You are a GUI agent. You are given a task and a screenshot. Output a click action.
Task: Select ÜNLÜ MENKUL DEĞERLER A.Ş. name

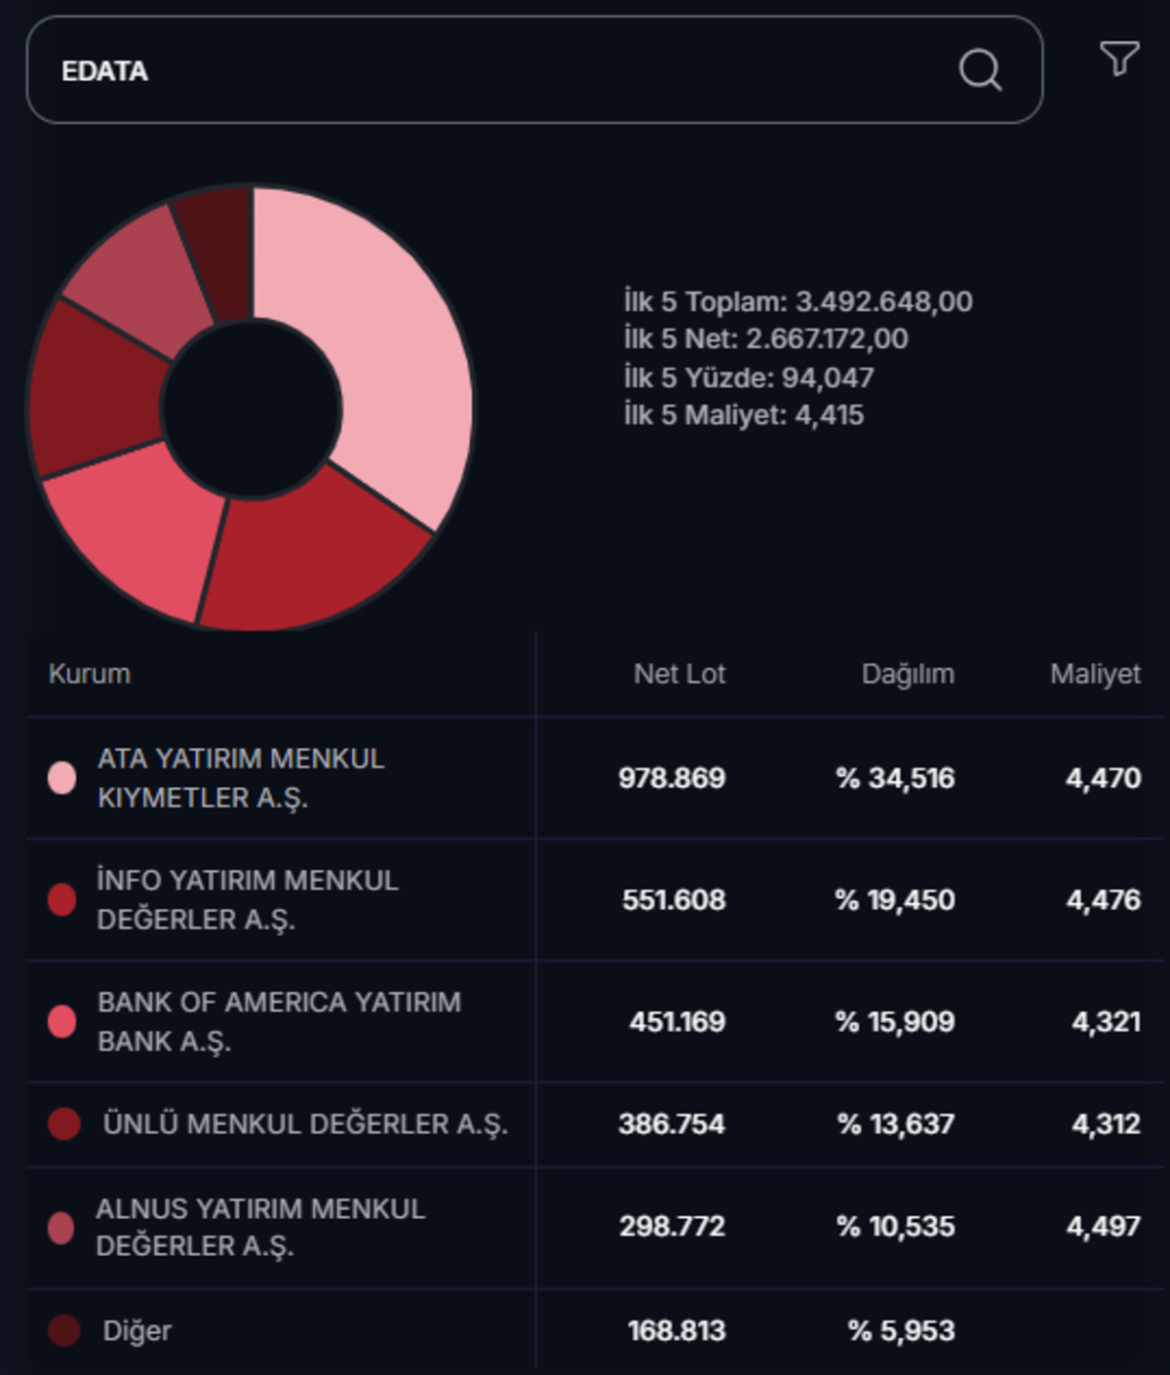[305, 1124]
